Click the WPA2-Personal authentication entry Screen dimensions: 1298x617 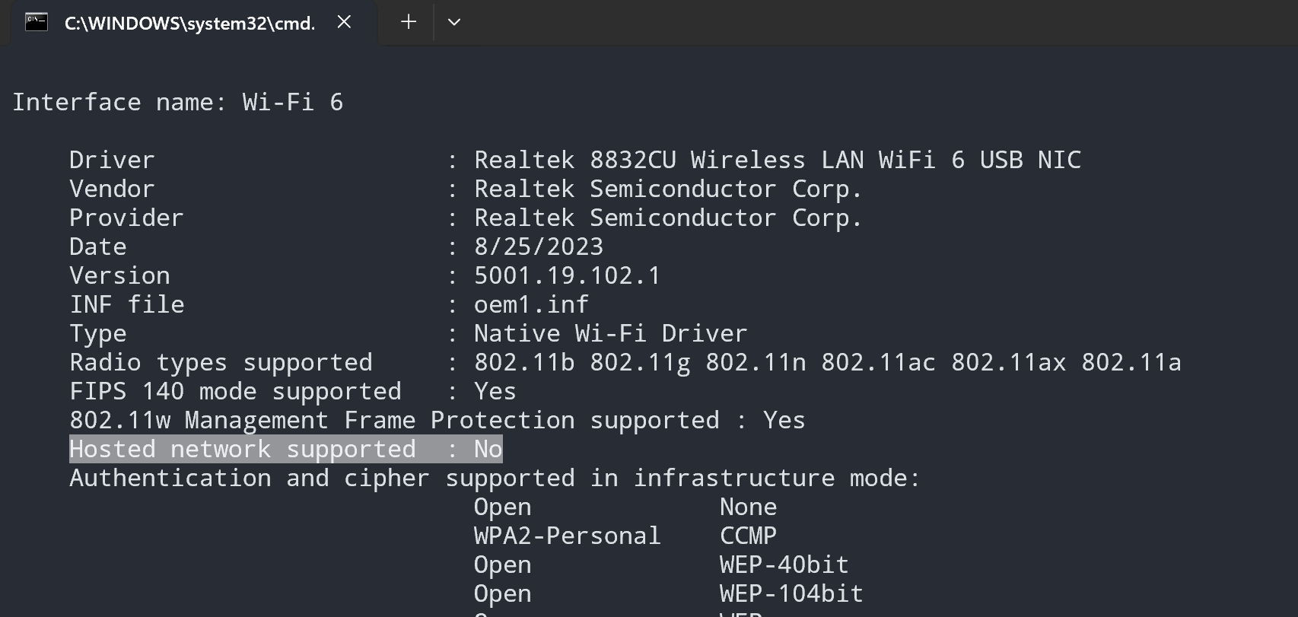click(x=567, y=536)
